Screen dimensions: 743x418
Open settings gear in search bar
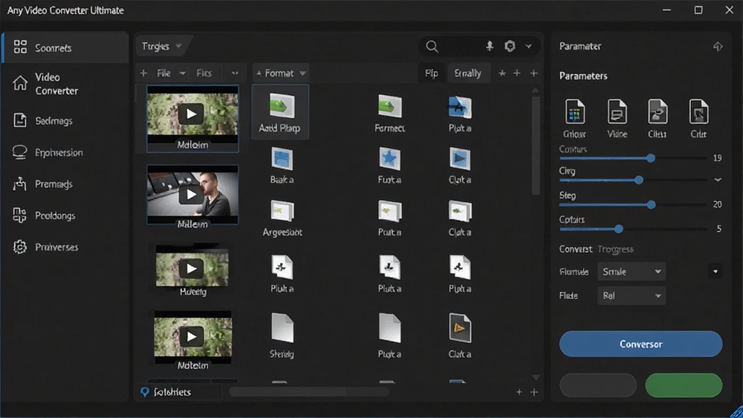pos(510,46)
